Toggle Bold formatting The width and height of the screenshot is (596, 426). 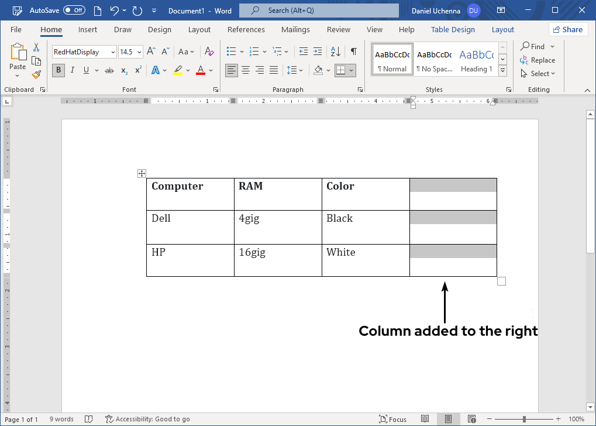[58, 71]
